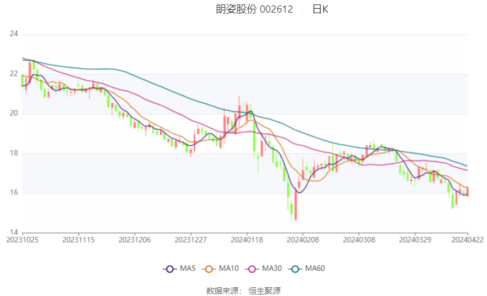Screen dimensions: 487x296
Task: Click the 20240422 date axis label
Action: click(467, 240)
